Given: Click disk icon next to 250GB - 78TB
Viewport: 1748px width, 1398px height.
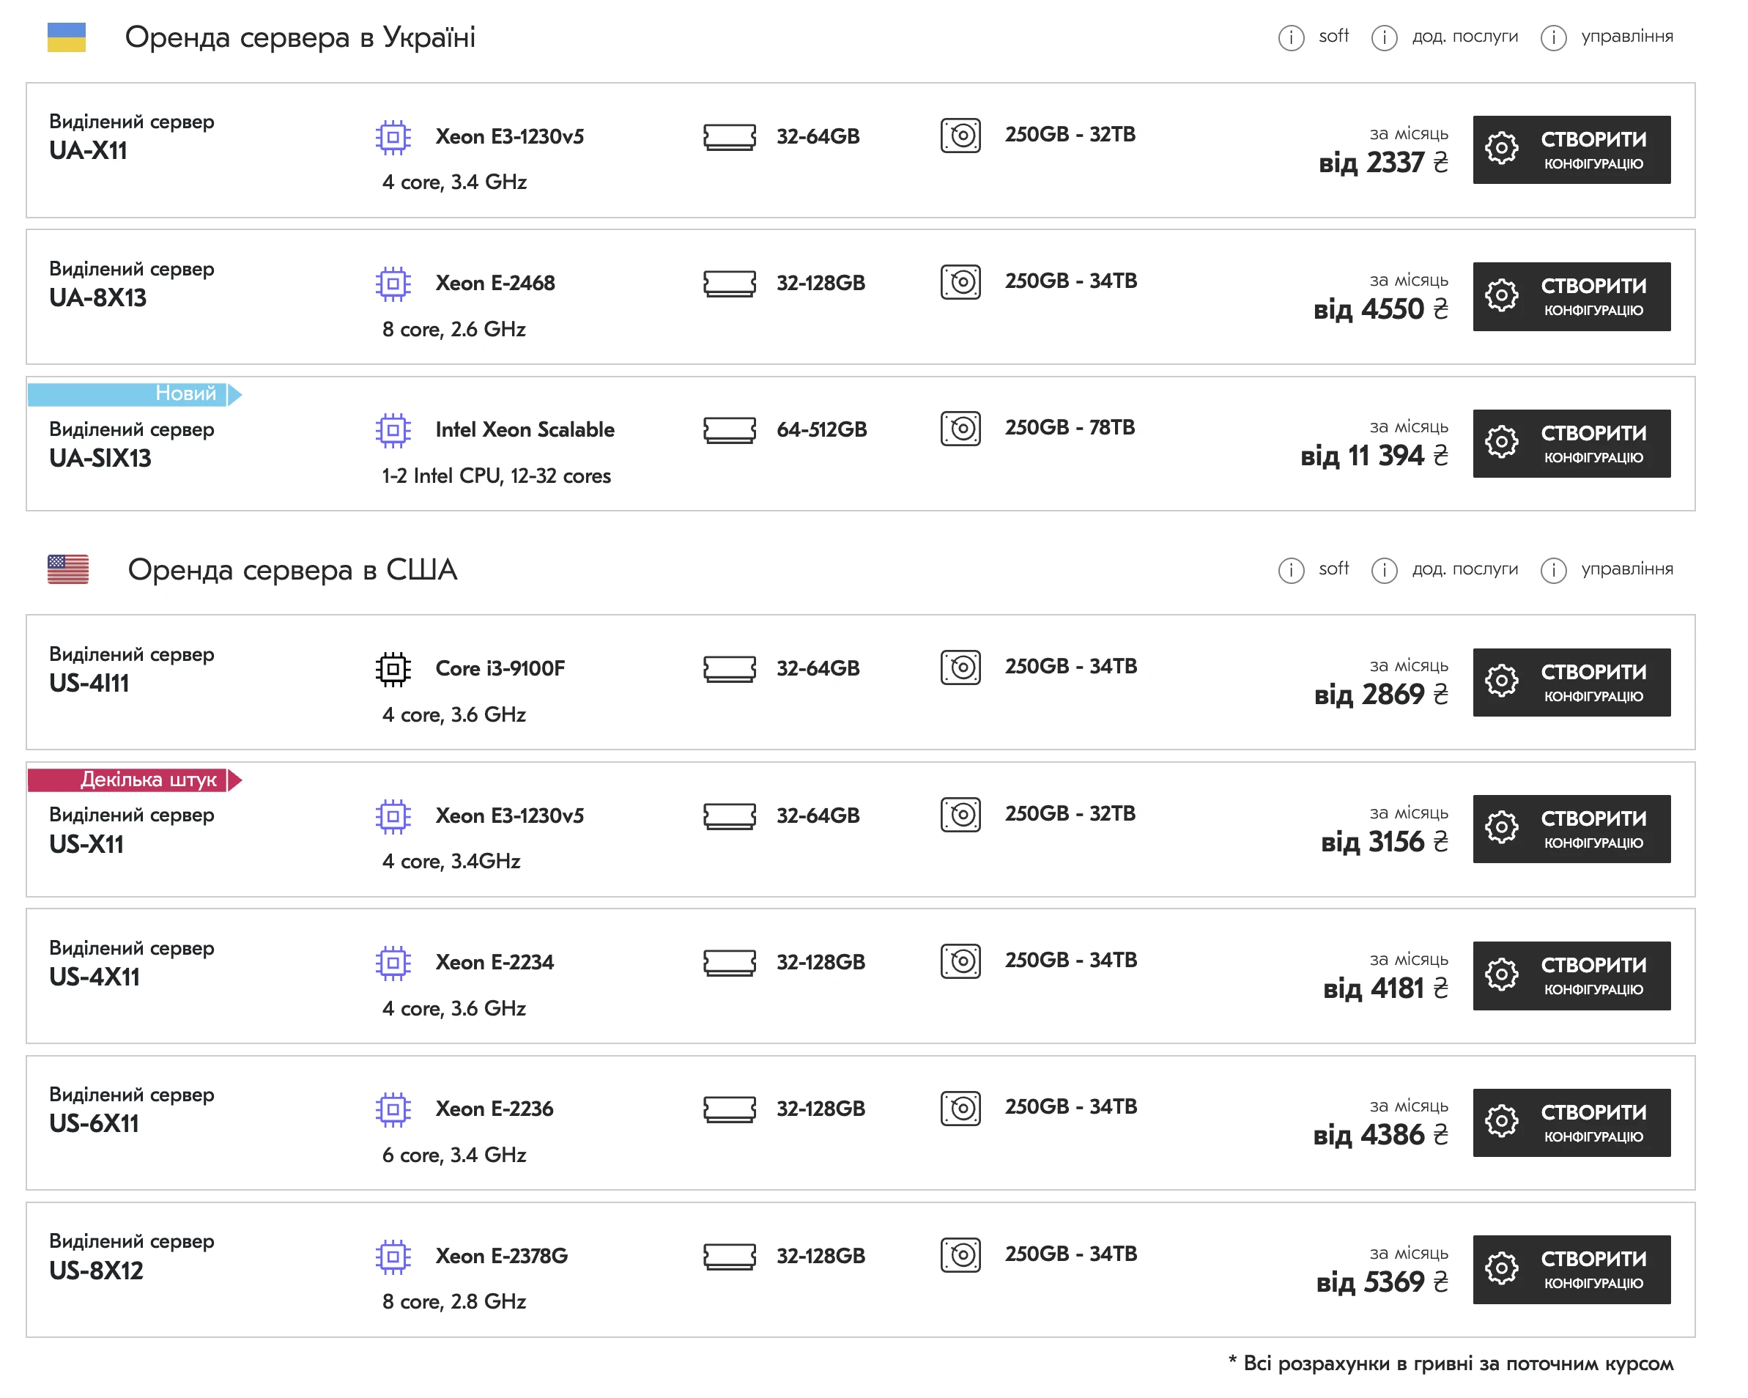Looking at the screenshot, I should pyautogui.click(x=960, y=428).
